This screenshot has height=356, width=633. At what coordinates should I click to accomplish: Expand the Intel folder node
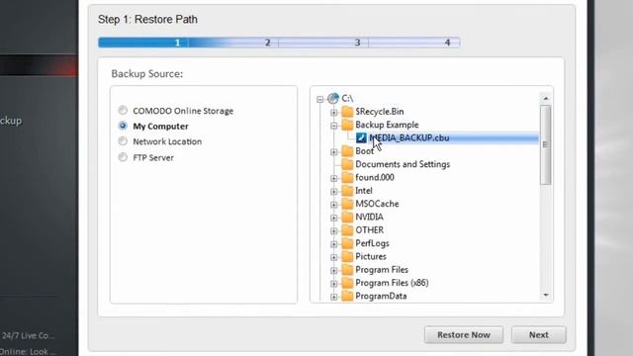[334, 191]
